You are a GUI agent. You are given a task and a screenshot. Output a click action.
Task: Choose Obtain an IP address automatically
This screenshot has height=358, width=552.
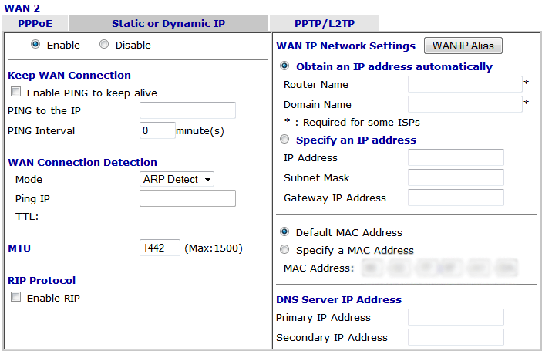pyautogui.click(x=285, y=66)
